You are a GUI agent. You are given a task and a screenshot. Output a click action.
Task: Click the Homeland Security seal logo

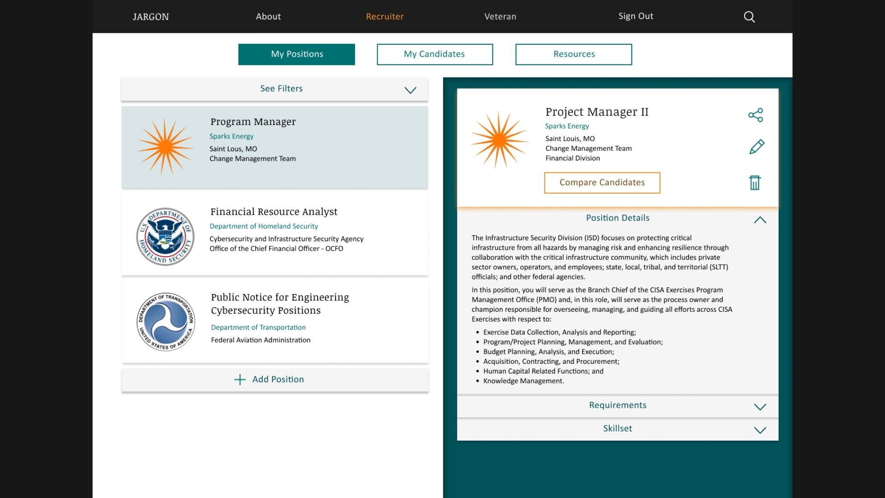pyautogui.click(x=165, y=237)
